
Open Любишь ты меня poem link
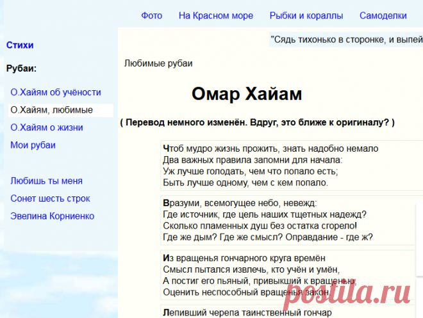pyautogui.click(x=46, y=180)
